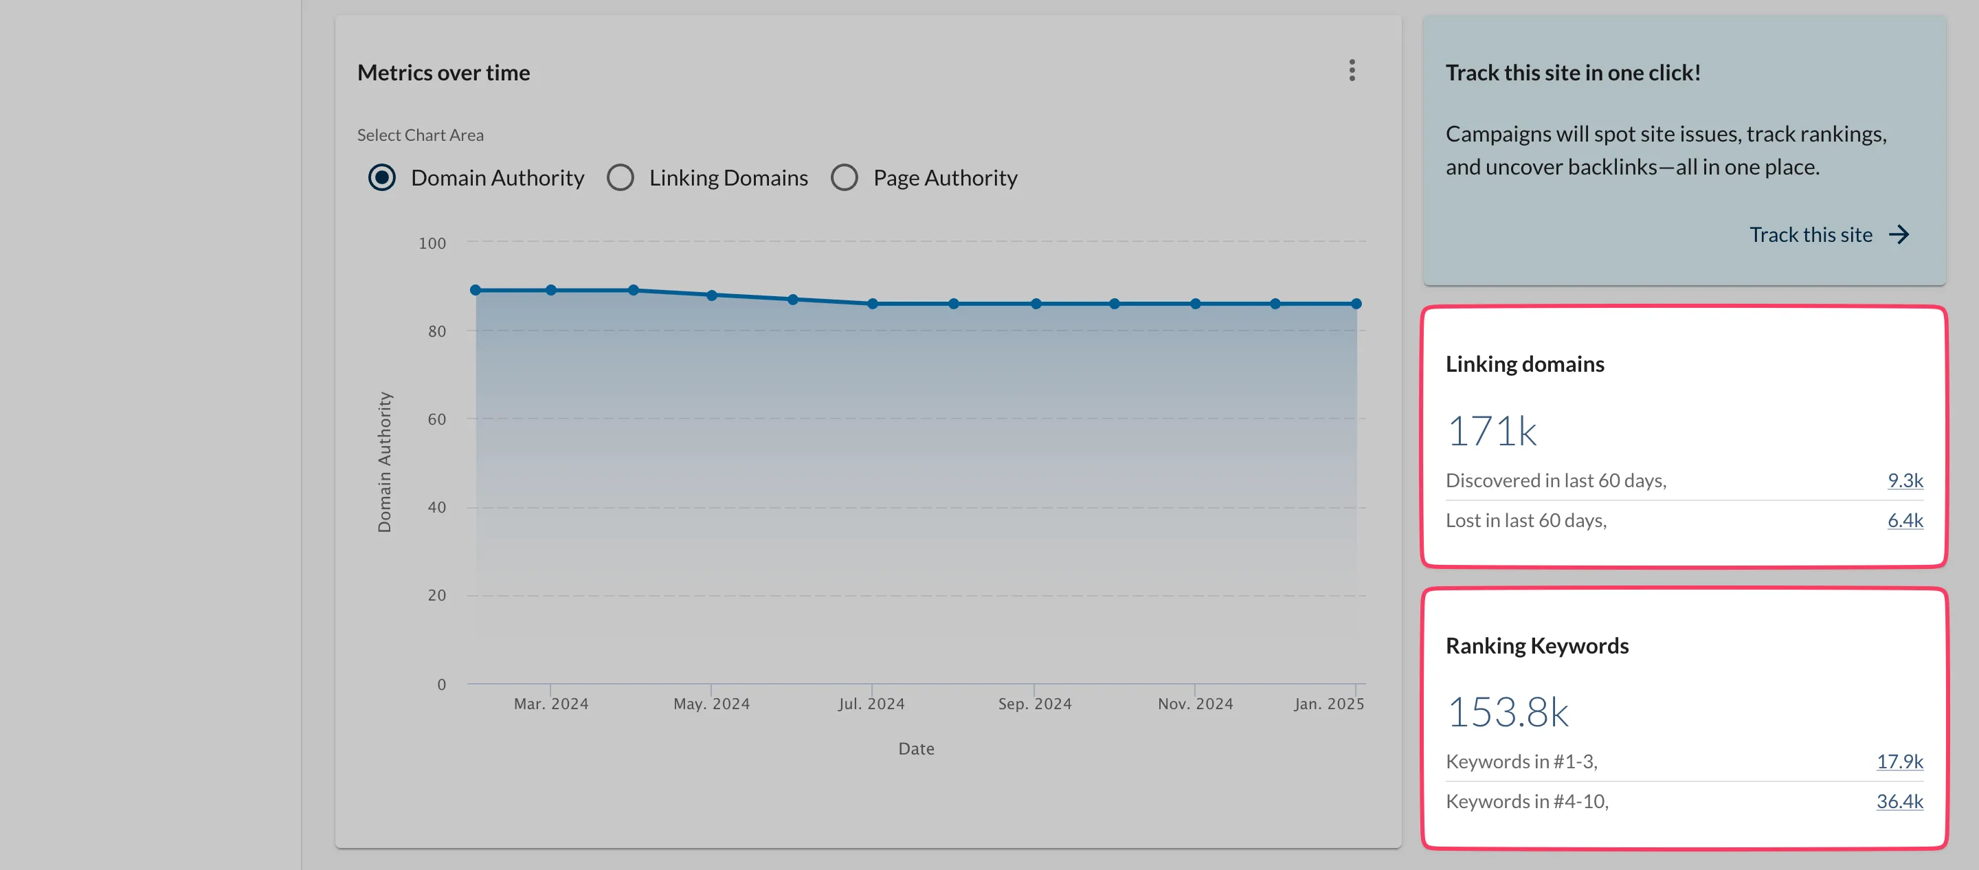The width and height of the screenshot is (1979, 870).
Task: Click the Lost in last 60 days text
Action: tap(1525, 520)
